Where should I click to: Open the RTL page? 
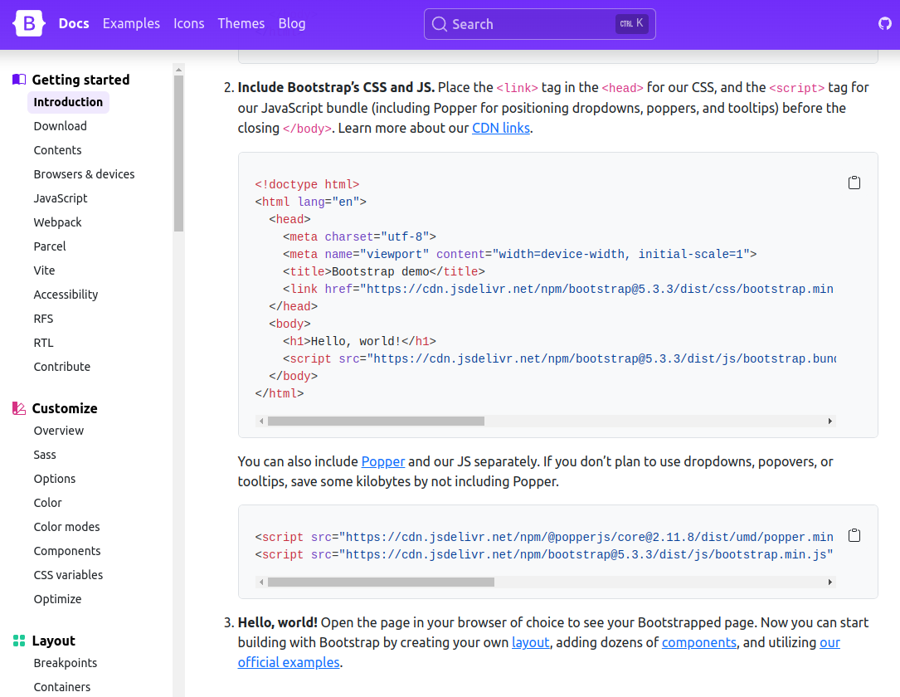click(x=43, y=344)
